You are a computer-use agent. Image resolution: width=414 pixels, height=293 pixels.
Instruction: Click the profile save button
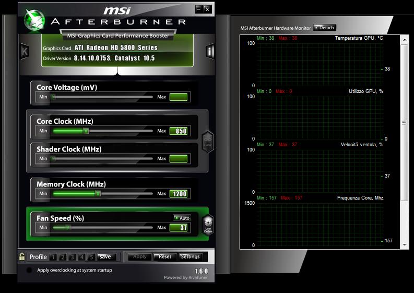[107, 257]
